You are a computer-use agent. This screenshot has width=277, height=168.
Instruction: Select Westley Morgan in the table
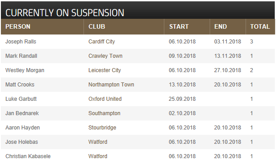click(x=25, y=70)
